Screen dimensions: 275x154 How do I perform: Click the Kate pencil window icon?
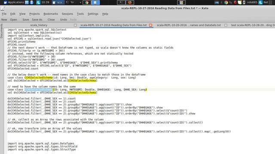pos(3,8)
